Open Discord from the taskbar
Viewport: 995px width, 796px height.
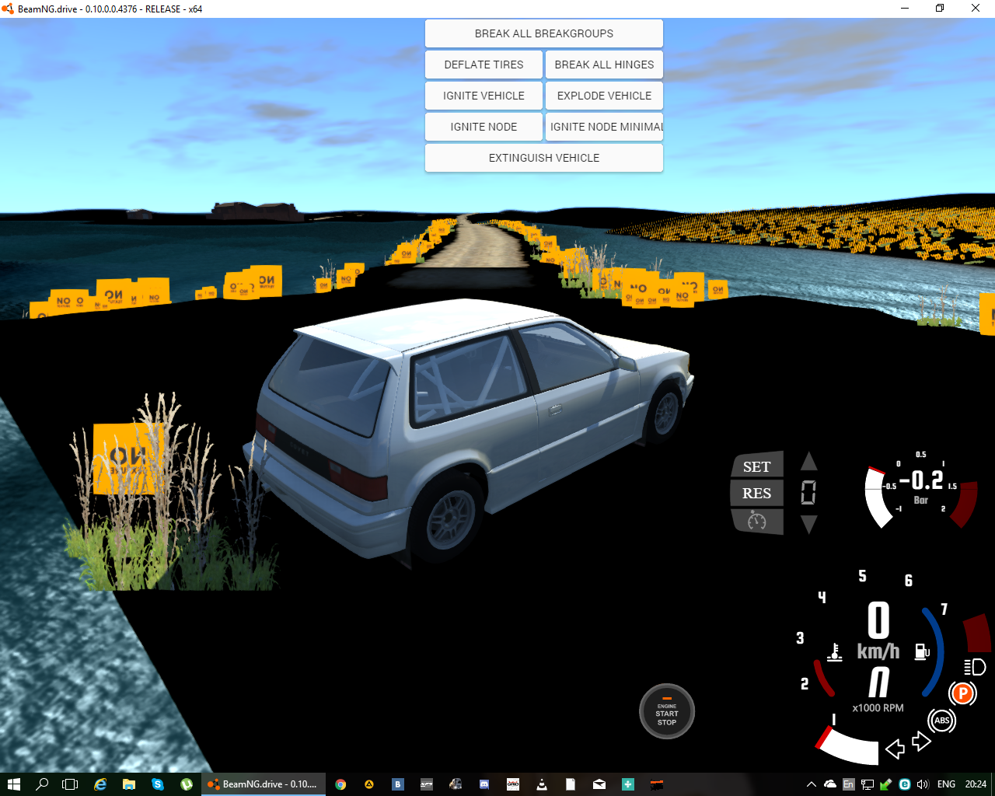click(x=484, y=784)
